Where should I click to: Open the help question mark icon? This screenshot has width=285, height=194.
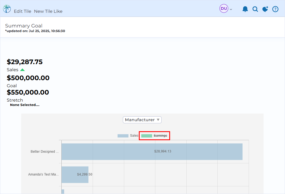click(275, 9)
